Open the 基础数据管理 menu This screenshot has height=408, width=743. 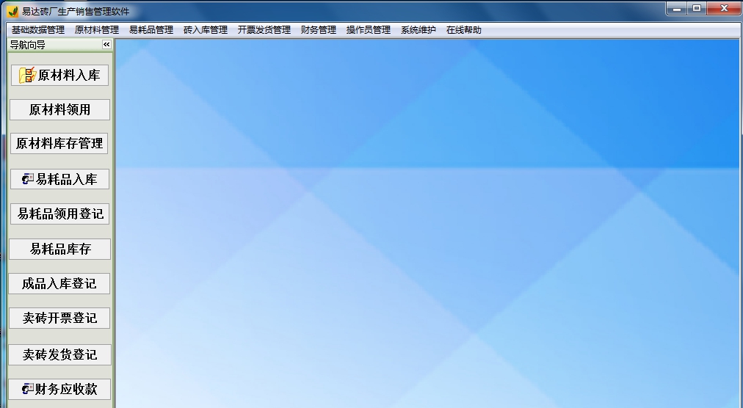click(38, 30)
